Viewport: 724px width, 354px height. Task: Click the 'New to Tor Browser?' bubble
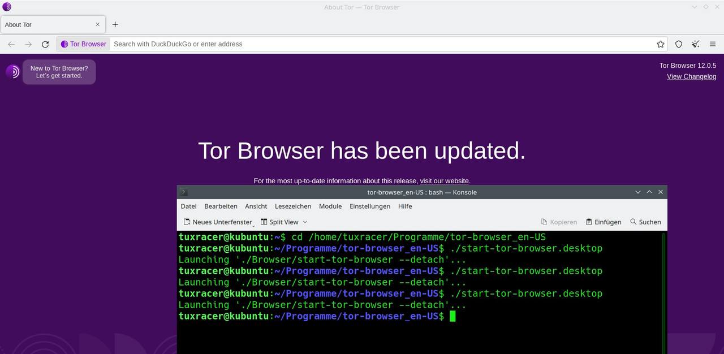pos(59,72)
